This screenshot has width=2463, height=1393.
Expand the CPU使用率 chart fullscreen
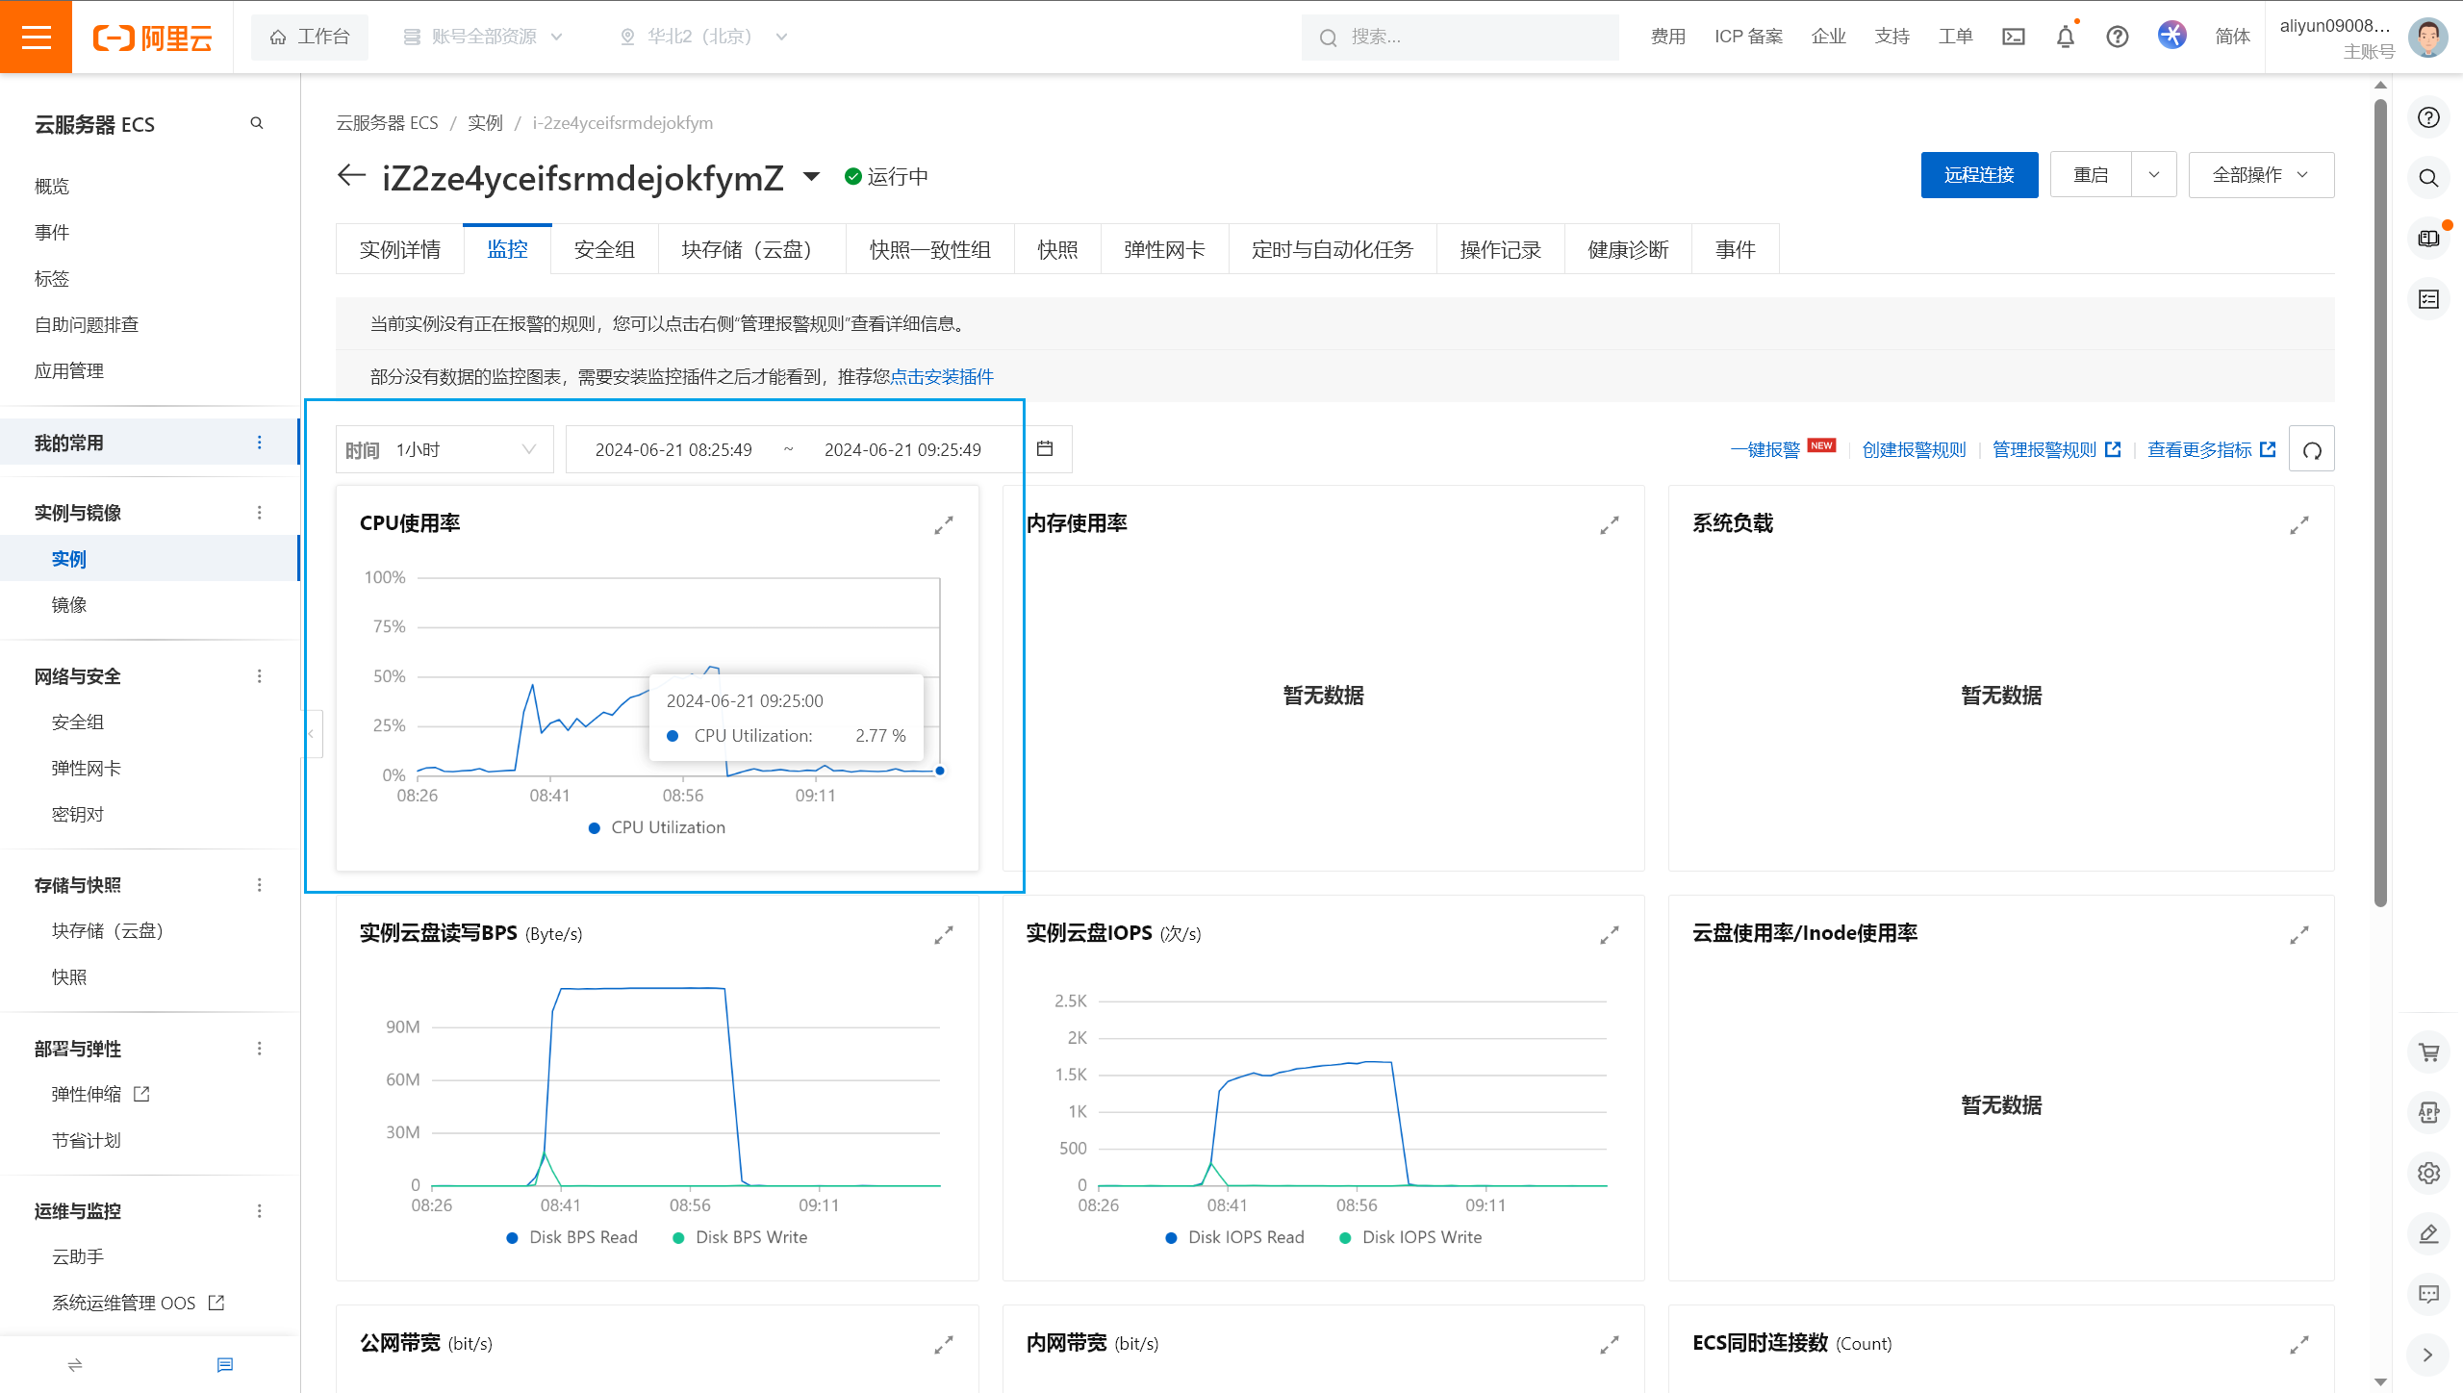click(x=944, y=525)
